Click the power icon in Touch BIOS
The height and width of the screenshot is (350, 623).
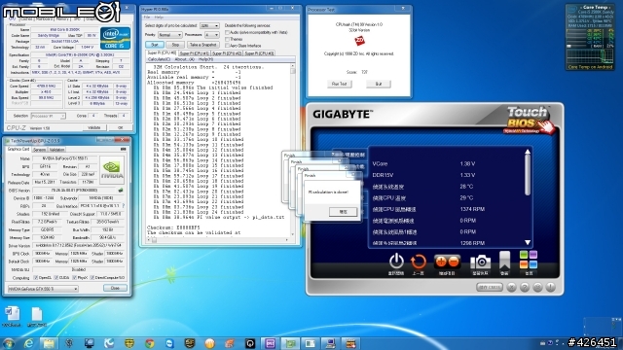(396, 262)
